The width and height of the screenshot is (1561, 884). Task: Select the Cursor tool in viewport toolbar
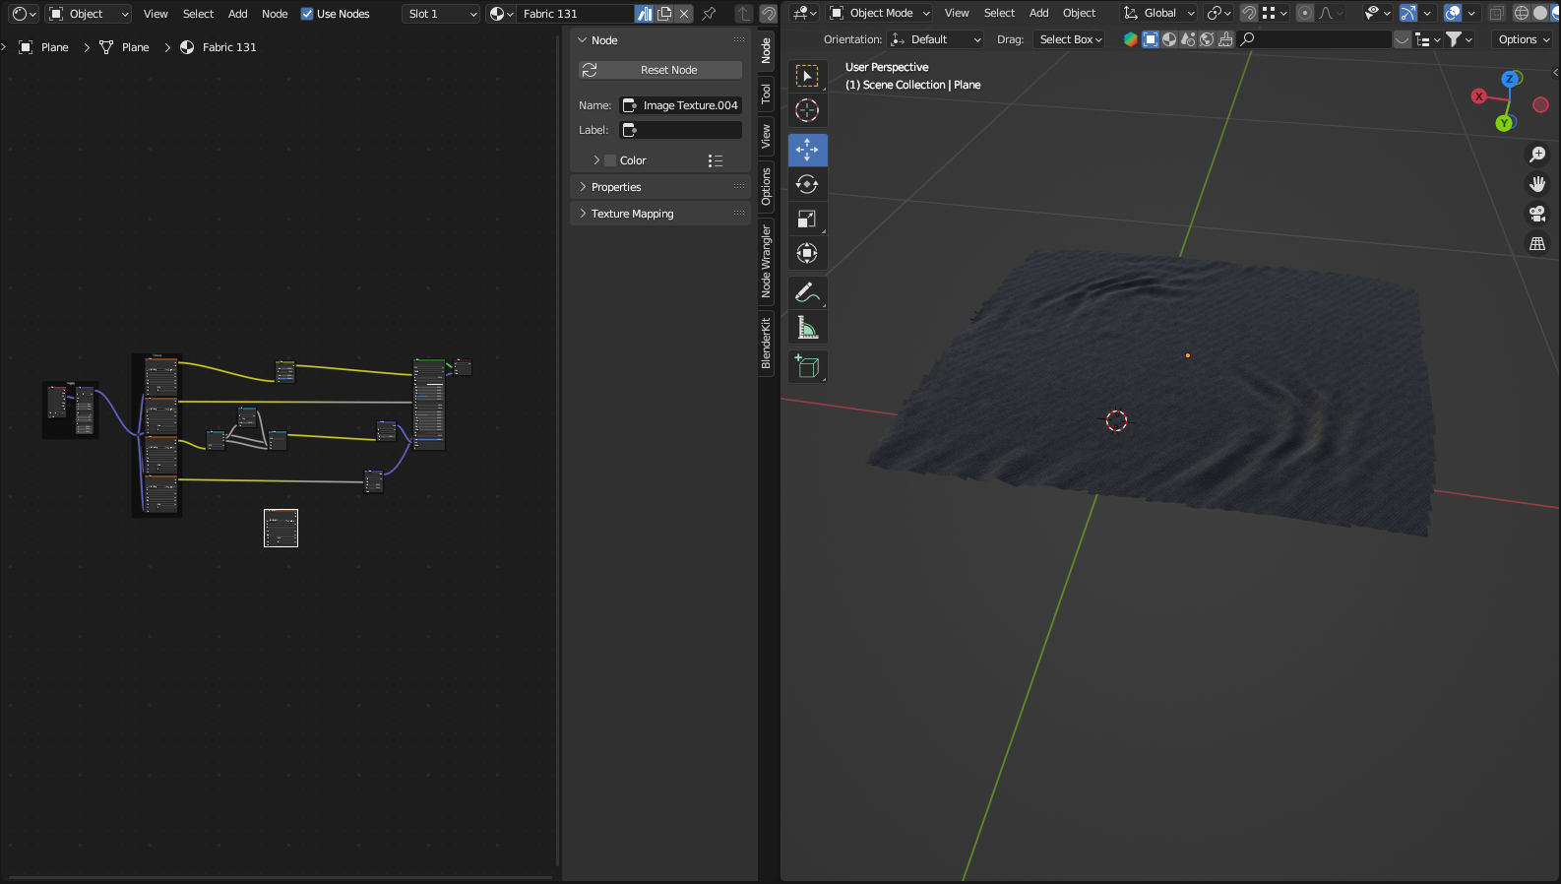(x=807, y=110)
